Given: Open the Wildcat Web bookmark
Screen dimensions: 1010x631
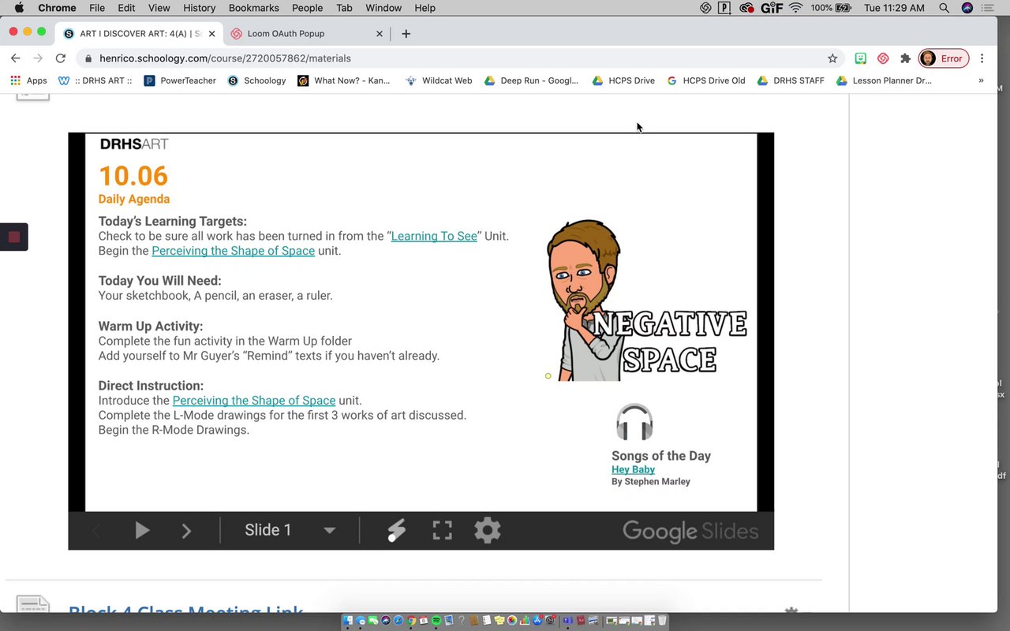Looking at the screenshot, I should (x=439, y=80).
